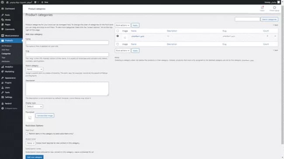
Task: Click the Products icon in the sidebar
Action: (x=3, y=41)
